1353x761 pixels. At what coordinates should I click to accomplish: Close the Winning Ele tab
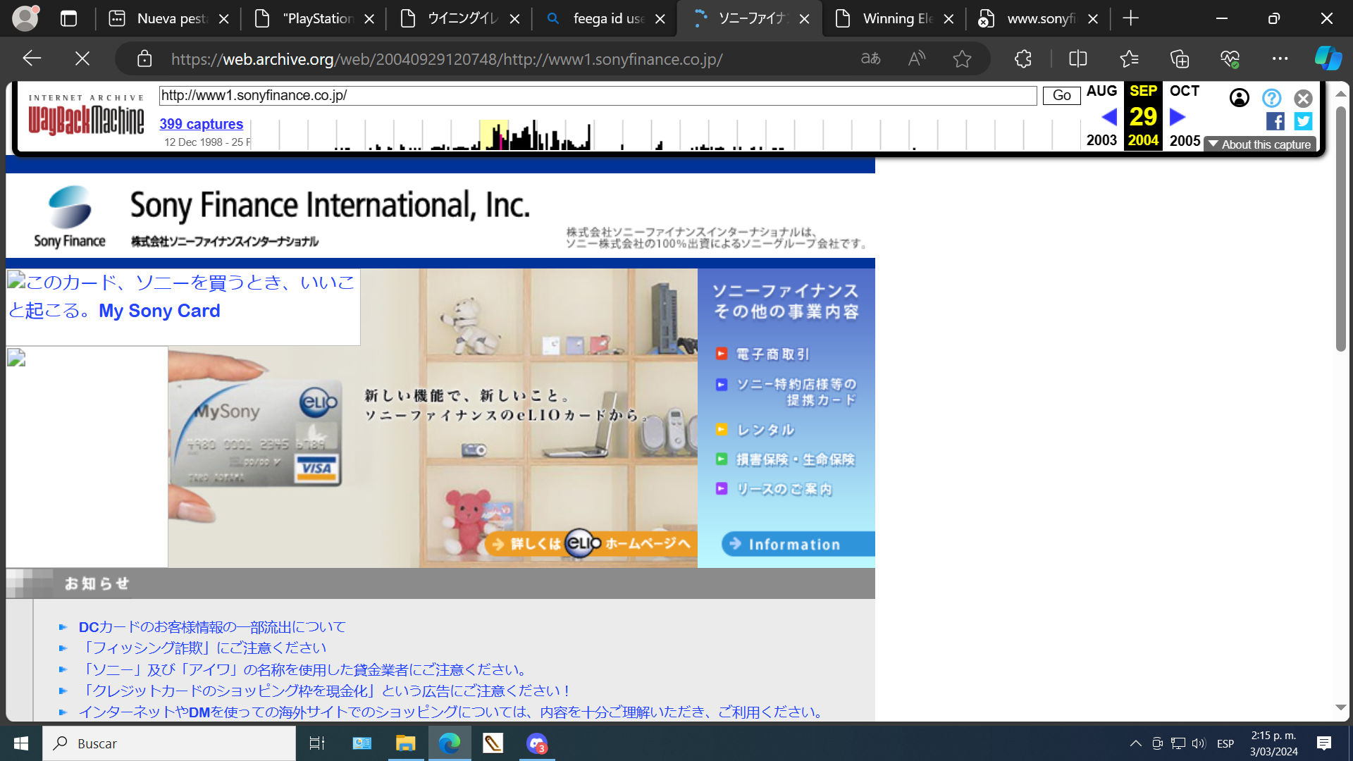(949, 19)
